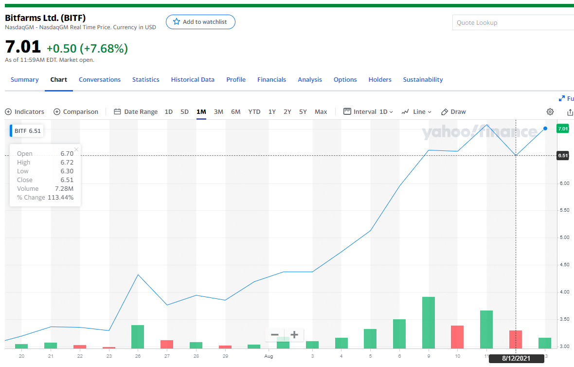Set chart range to 2Y
This screenshot has height=367, width=574.
point(287,112)
